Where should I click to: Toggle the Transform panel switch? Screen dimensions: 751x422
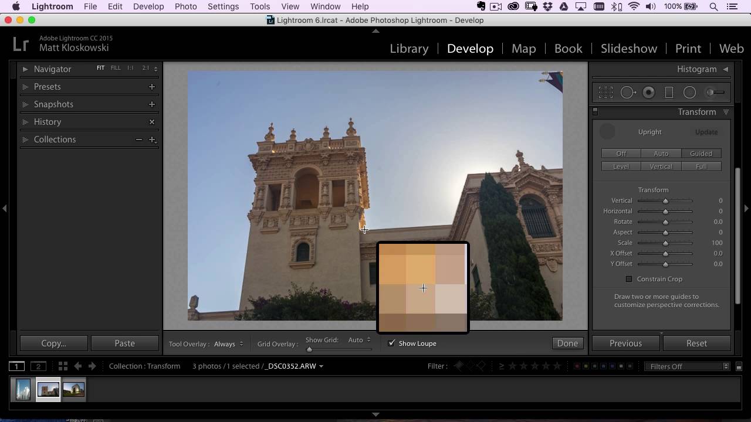595,111
